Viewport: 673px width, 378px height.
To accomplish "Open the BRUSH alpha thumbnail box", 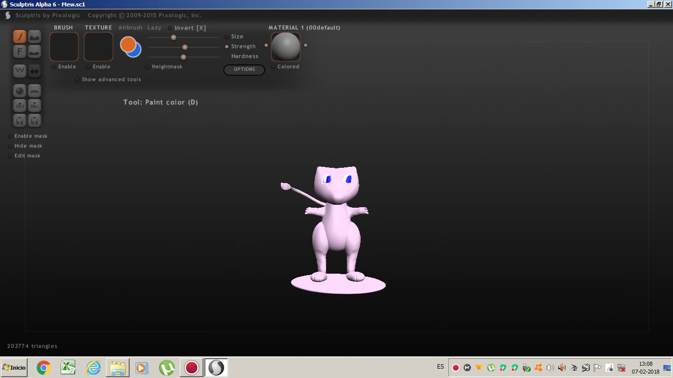I will click(x=64, y=47).
